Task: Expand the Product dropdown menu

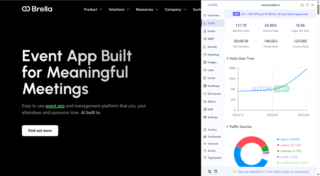Action: tap(93, 9)
